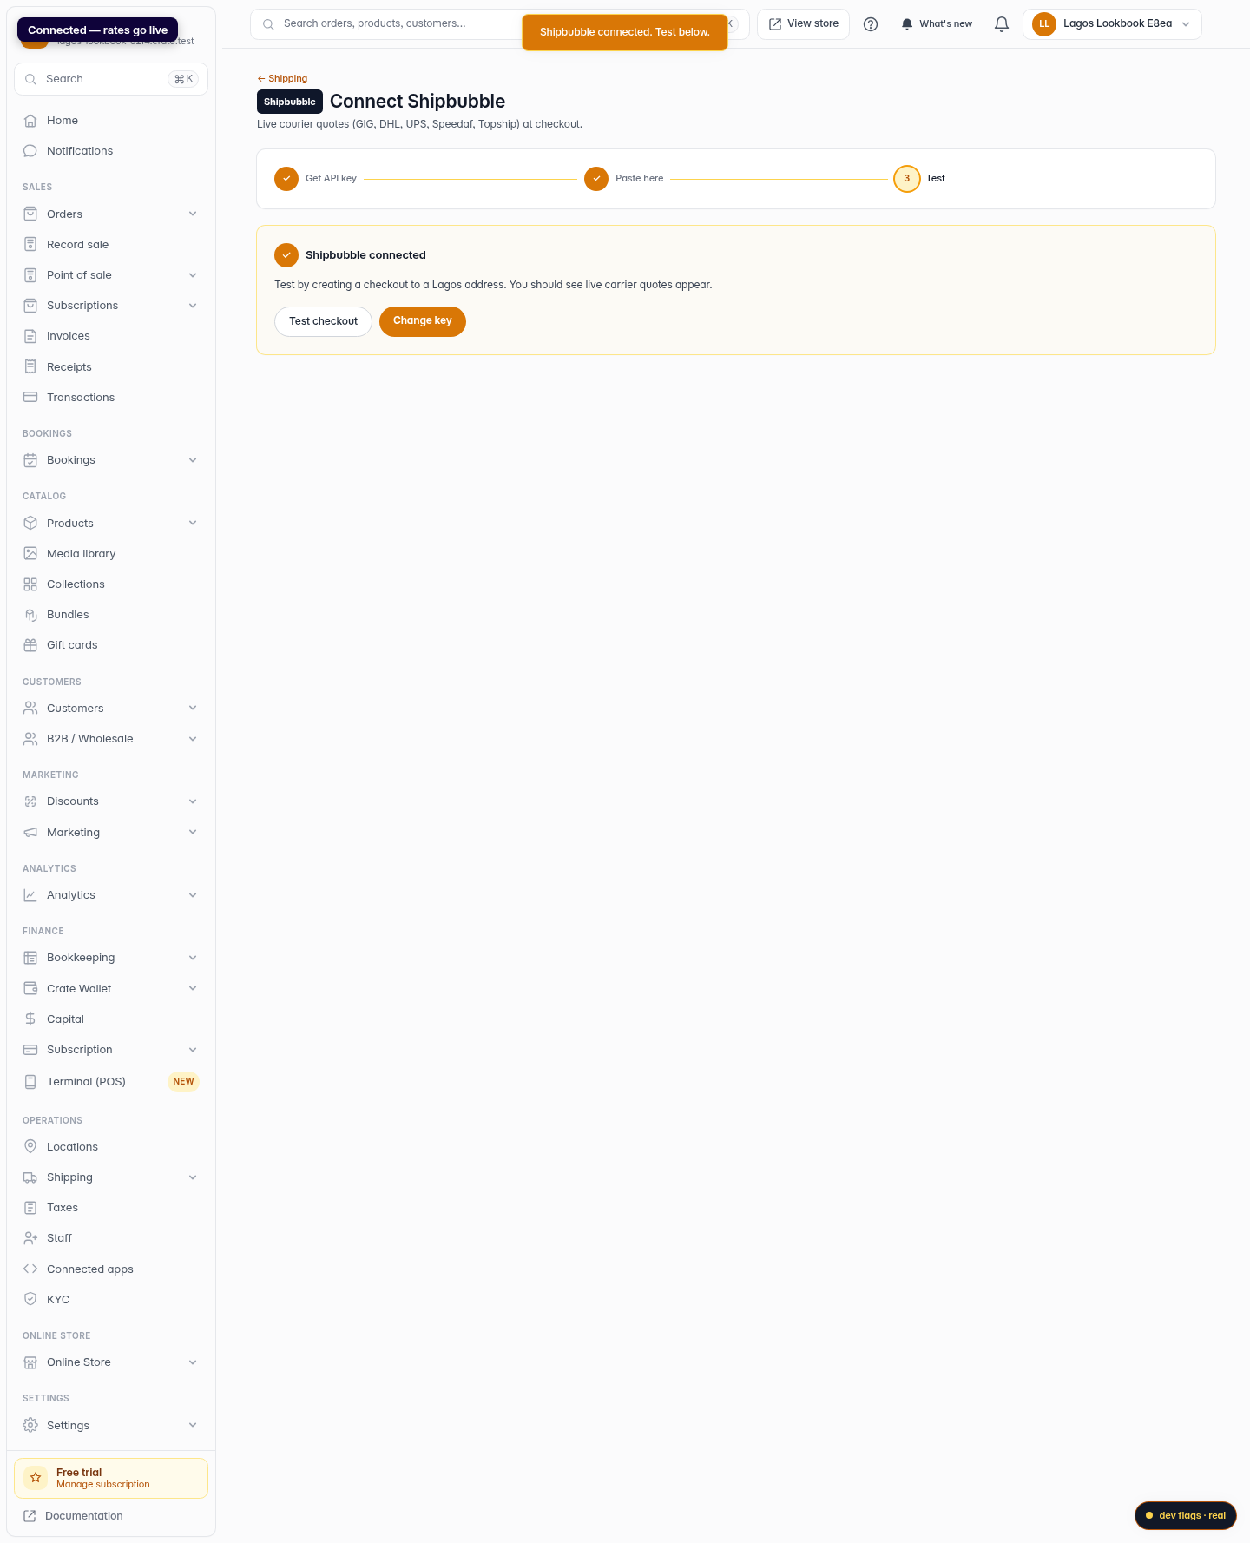The width and height of the screenshot is (1250, 1543).
Task: Go back via the Shipping link
Action: click(282, 79)
